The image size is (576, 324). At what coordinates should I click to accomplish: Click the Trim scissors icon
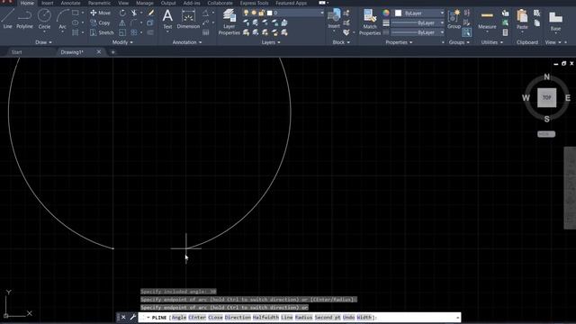tap(134, 13)
